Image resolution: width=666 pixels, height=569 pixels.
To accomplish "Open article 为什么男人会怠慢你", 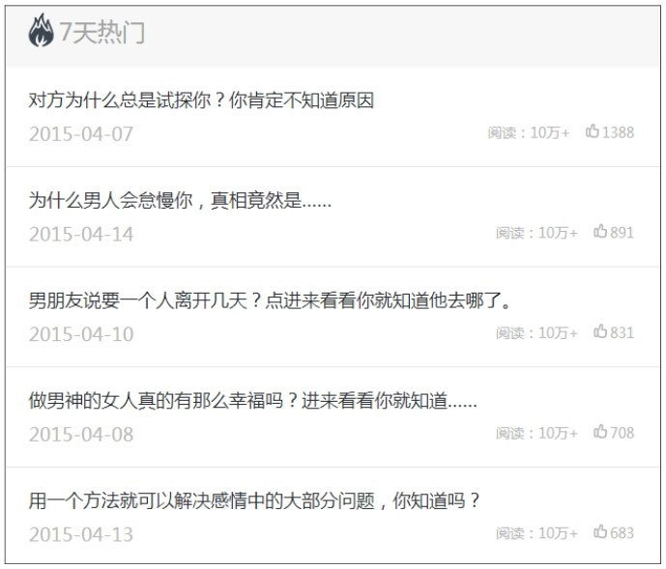I will pos(180,200).
